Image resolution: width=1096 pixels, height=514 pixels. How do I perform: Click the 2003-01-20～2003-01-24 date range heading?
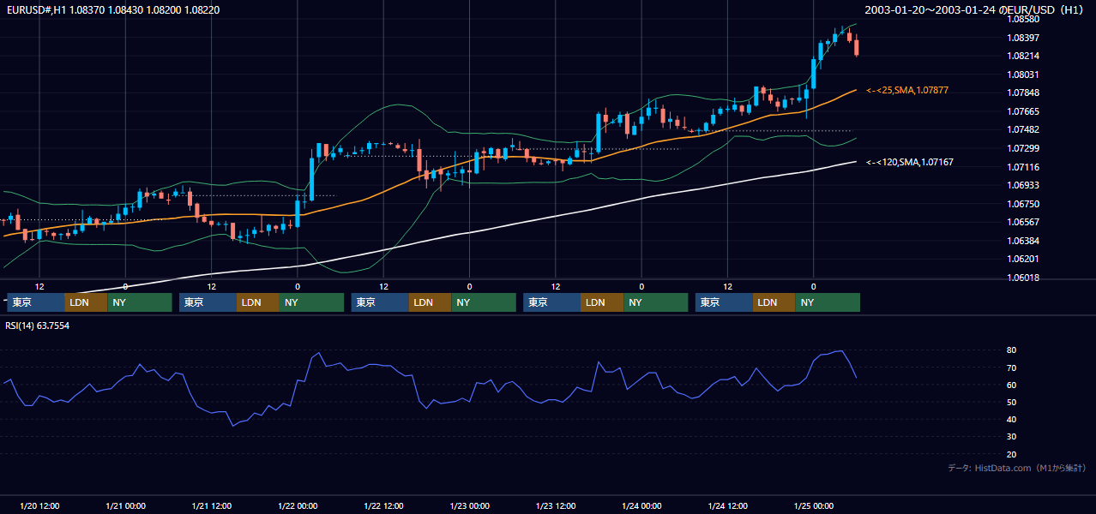point(975,9)
